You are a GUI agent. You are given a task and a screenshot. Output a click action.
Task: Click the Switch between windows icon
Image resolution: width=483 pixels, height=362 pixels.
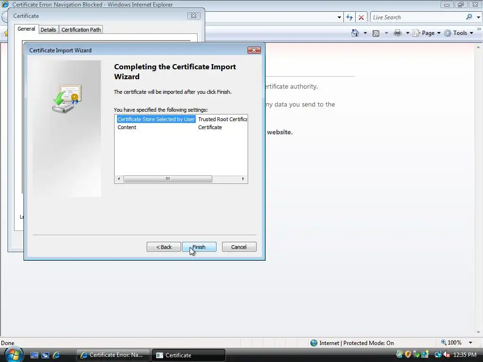(x=45, y=355)
